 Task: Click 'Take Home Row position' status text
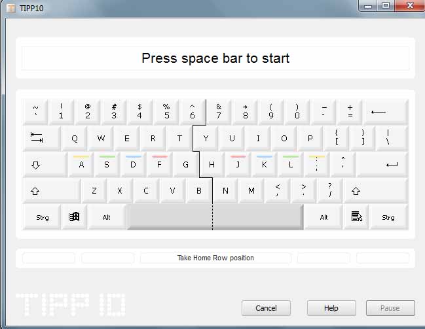pos(215,258)
